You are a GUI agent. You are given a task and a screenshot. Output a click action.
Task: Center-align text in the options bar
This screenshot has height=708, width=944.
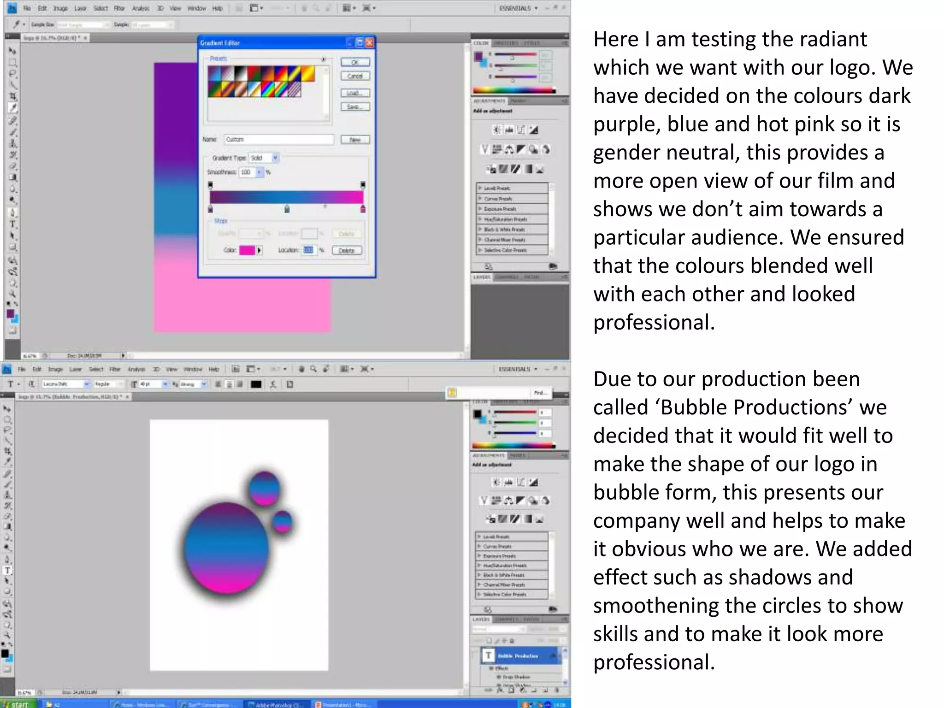(229, 384)
